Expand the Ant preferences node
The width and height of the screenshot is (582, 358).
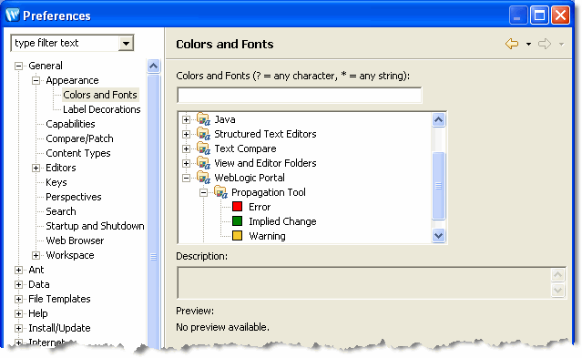coord(18,270)
